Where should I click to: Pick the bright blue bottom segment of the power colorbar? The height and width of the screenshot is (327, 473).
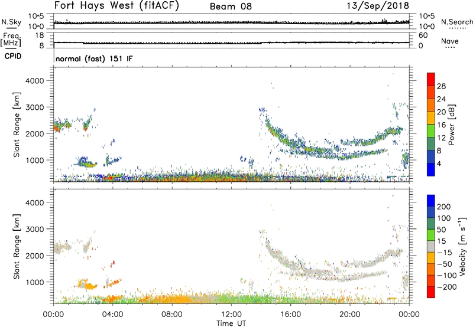[x=431, y=169]
